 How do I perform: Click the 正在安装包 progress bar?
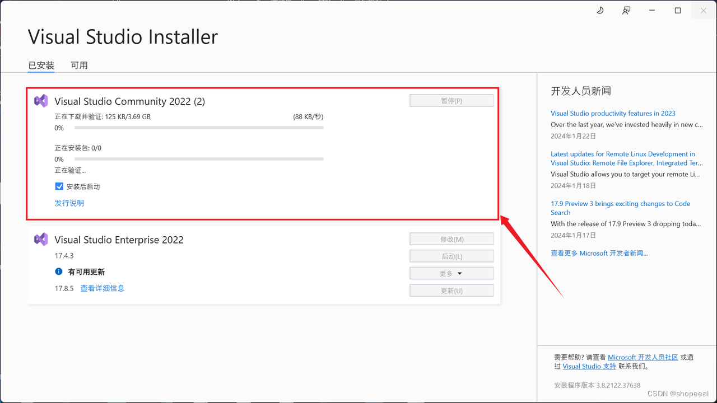pyautogui.click(x=199, y=160)
